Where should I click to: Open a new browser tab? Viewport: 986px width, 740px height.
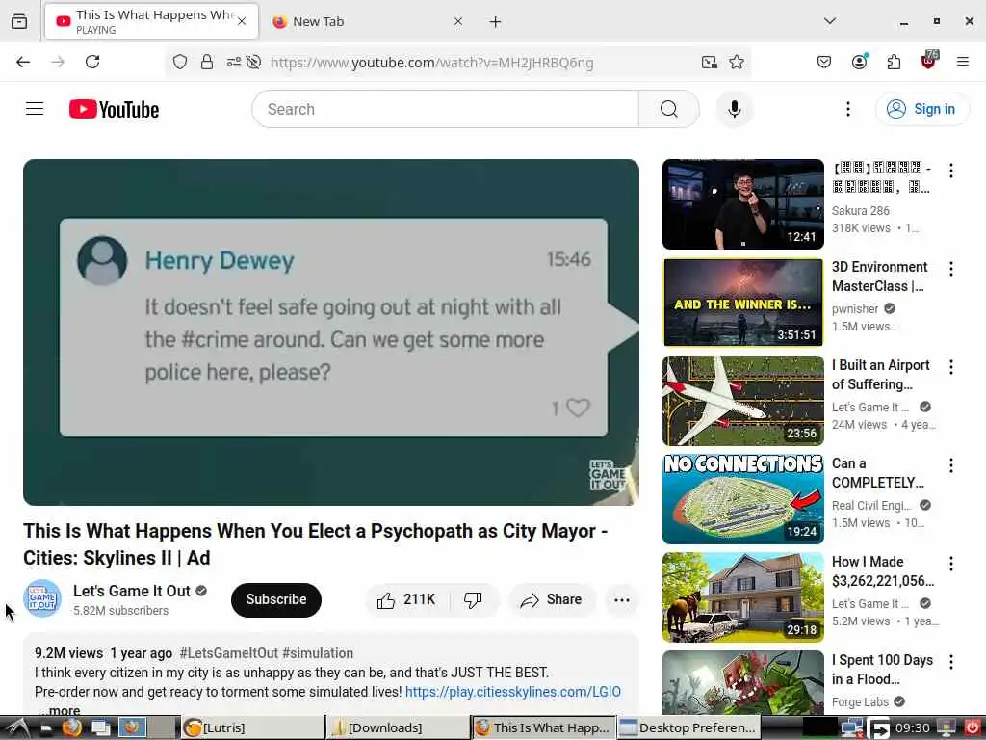pyautogui.click(x=496, y=22)
